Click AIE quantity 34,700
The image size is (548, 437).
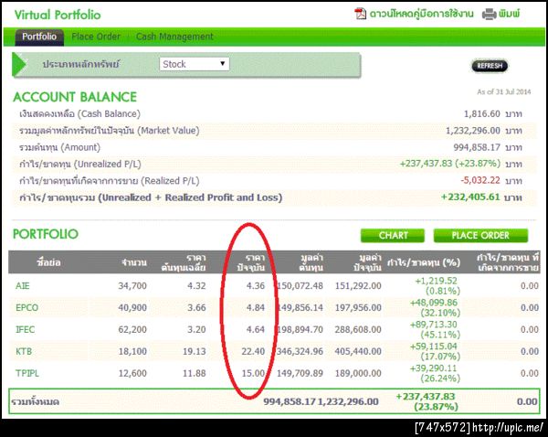132,286
